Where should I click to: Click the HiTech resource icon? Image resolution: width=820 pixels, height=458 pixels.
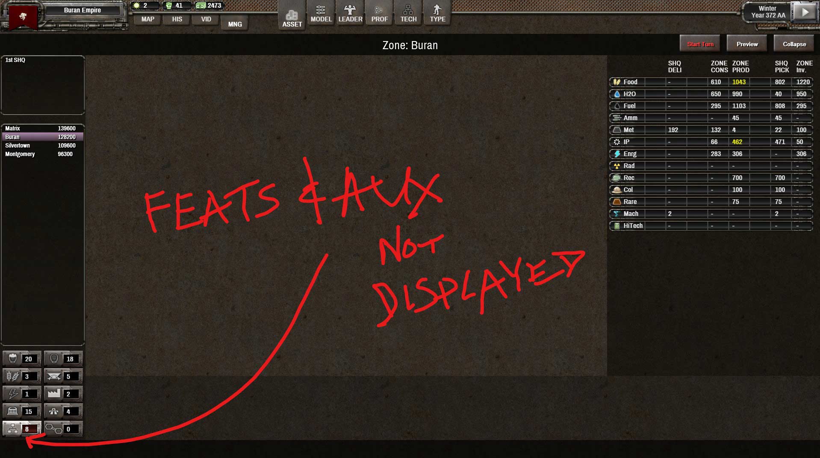point(616,225)
